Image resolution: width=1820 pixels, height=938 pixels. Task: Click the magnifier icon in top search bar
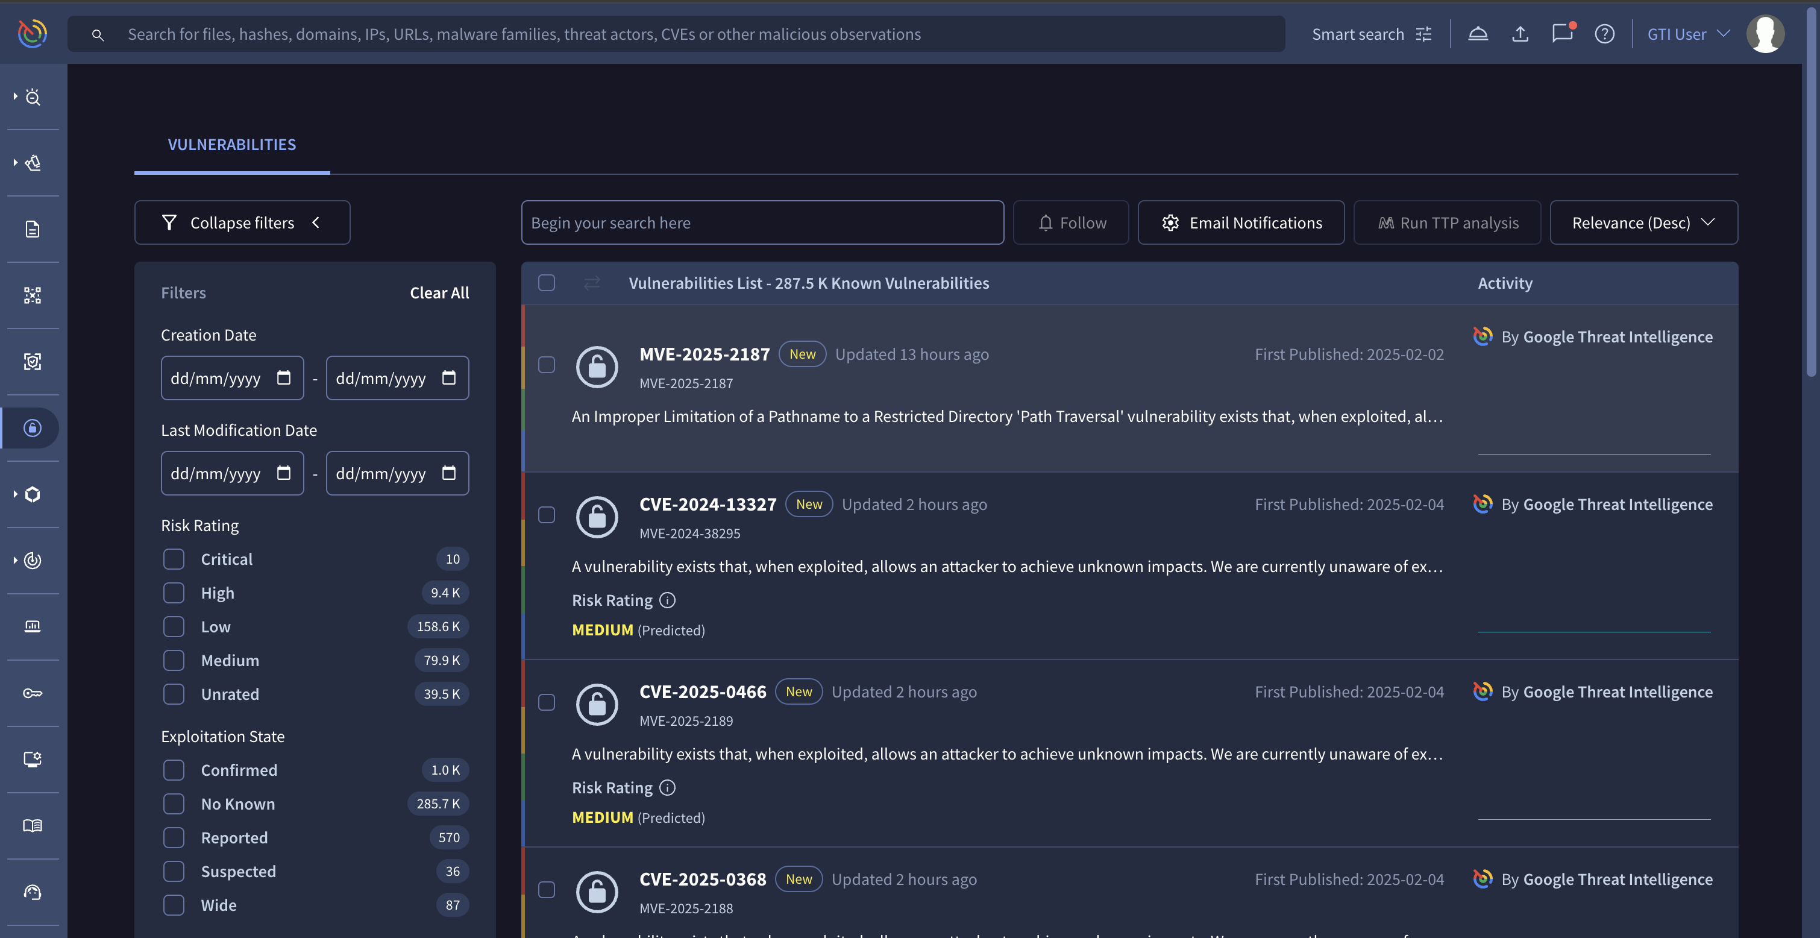(x=98, y=34)
